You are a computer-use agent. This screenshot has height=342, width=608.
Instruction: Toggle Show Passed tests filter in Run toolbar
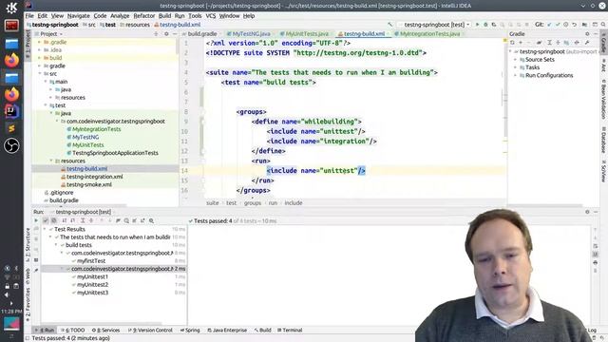[x=46, y=220]
